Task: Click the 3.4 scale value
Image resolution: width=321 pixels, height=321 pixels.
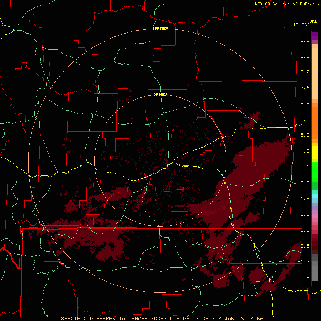Action: pyautogui.click(x=305, y=167)
